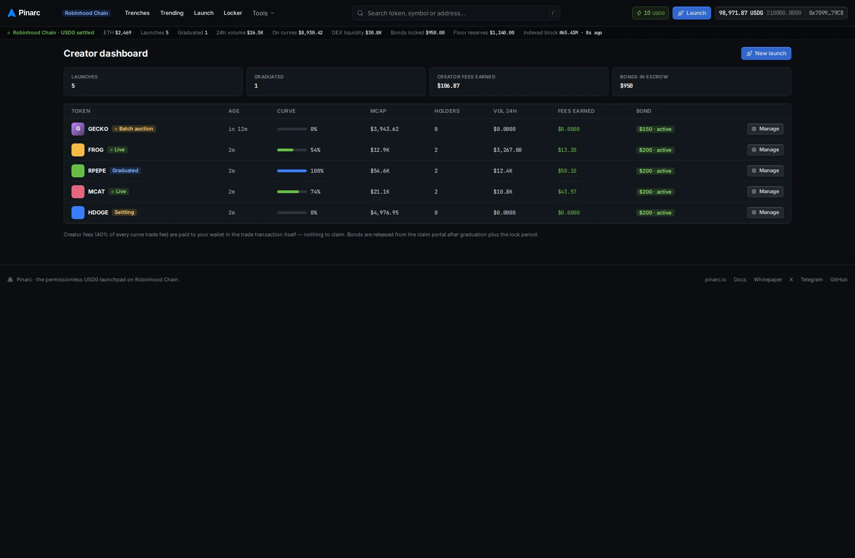Viewport: 855px width, 558px height.
Task: Manage the MCAT token
Action: point(765,192)
